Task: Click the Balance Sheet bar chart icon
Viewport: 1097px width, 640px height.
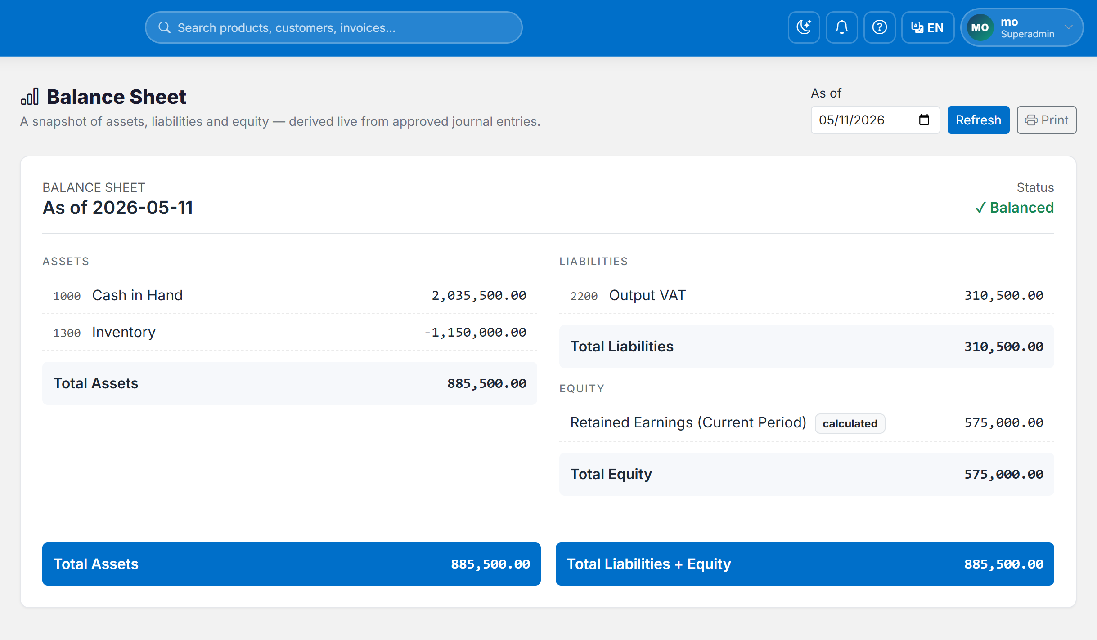Action: [x=30, y=96]
